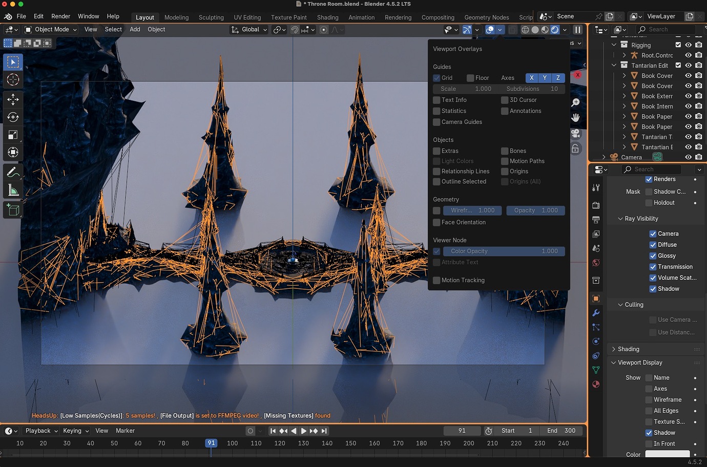
Task: Enable the 3D Cursor overlay checkbox
Action: (505, 100)
